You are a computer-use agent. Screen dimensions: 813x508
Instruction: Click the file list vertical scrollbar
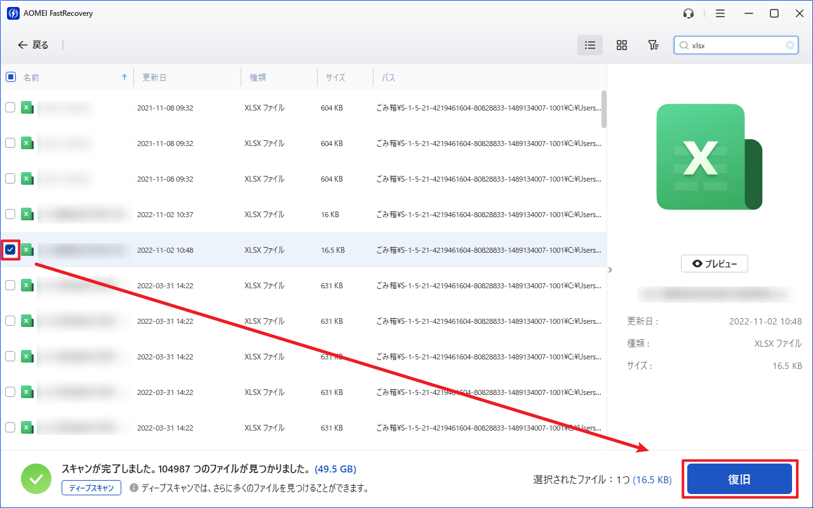[603, 109]
